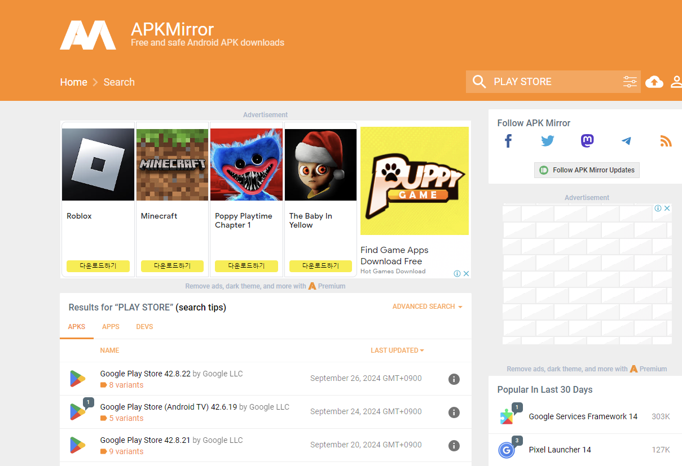The height and width of the screenshot is (466, 682).
Task: Click the AdChoices icon on Puppy ad
Action: [x=458, y=274]
